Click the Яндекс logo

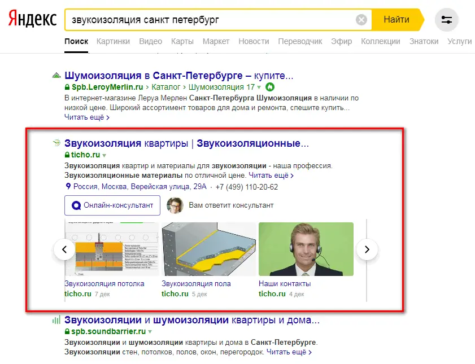click(x=32, y=19)
